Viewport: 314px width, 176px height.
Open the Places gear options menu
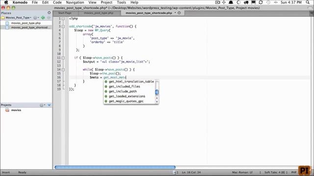[x=36, y=18]
